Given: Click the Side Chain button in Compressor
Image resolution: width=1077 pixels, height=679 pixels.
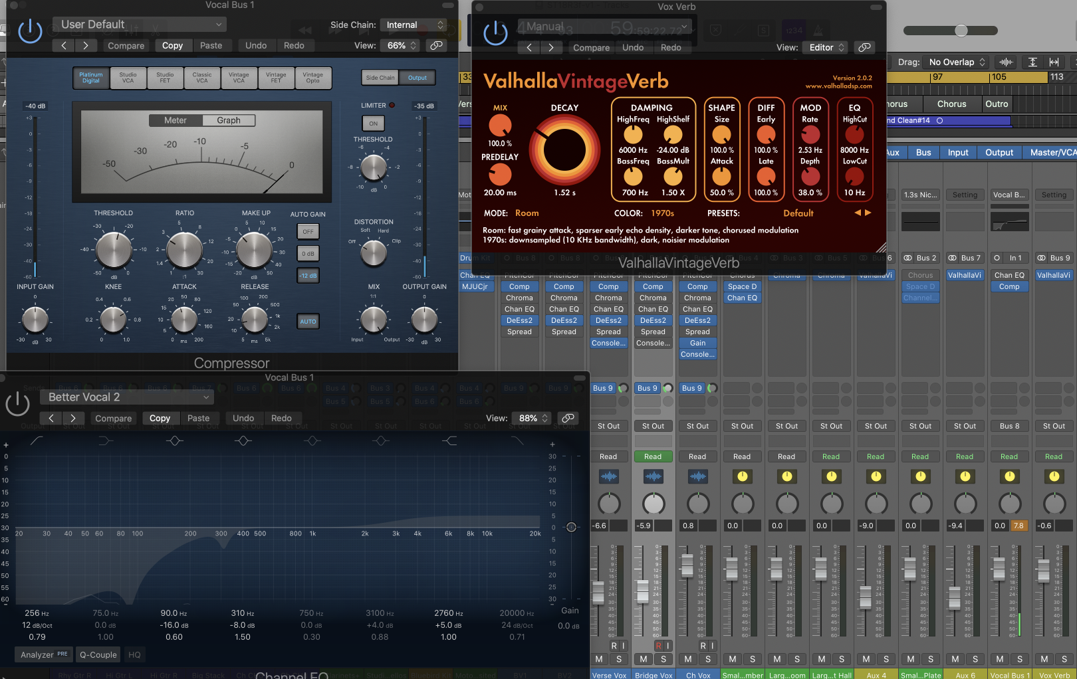Looking at the screenshot, I should click(380, 78).
